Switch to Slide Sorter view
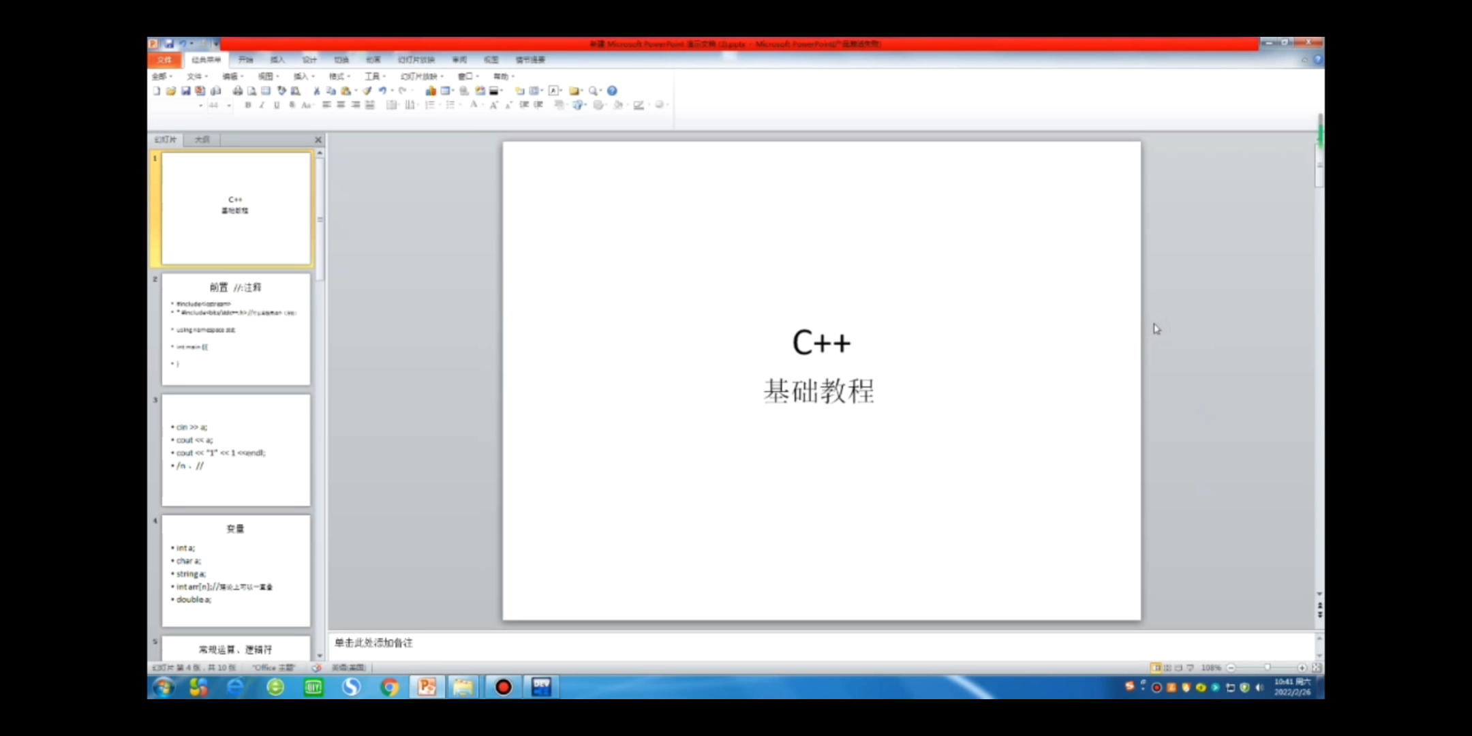Viewport: 1472px width, 736px height. tap(1167, 668)
